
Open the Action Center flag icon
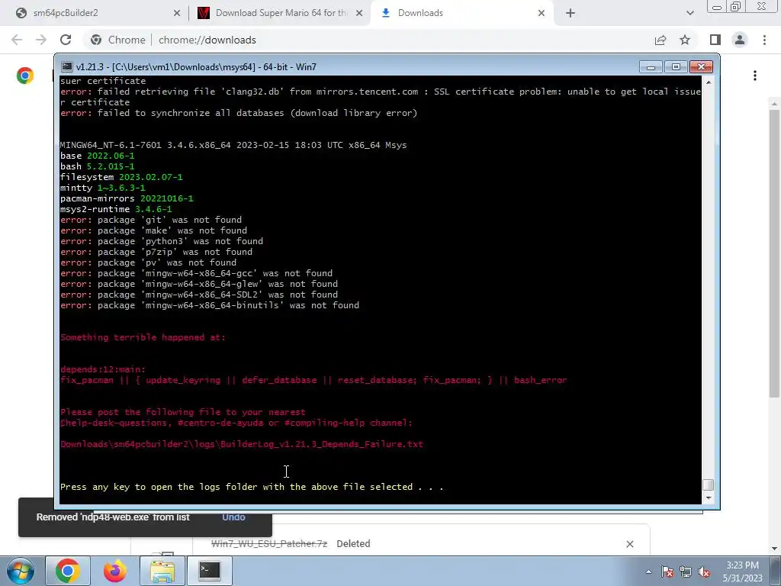click(667, 572)
